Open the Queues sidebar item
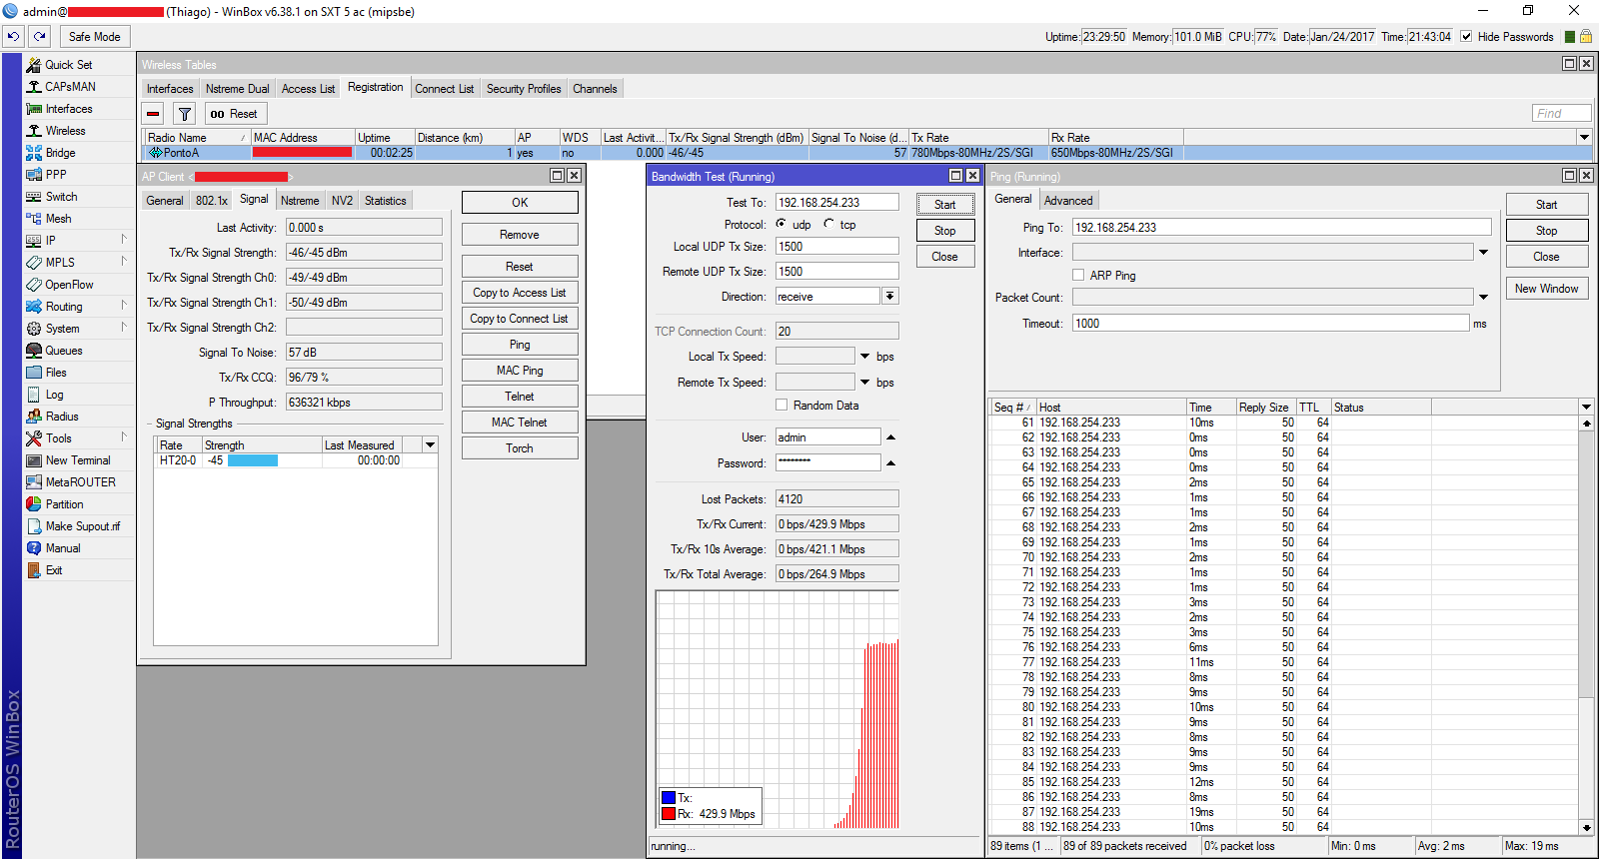 pos(64,351)
